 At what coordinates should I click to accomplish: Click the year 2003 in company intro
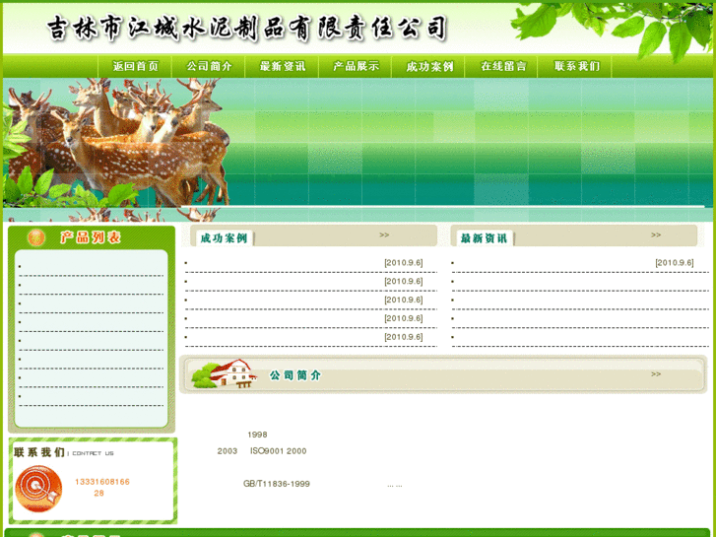(x=227, y=451)
